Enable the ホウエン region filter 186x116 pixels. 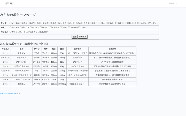31,28
